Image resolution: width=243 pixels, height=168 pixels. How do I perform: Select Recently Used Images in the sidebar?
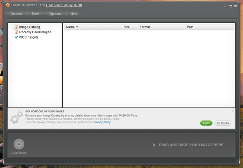33,32
